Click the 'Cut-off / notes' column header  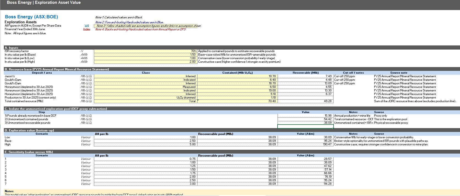tap(353, 73)
